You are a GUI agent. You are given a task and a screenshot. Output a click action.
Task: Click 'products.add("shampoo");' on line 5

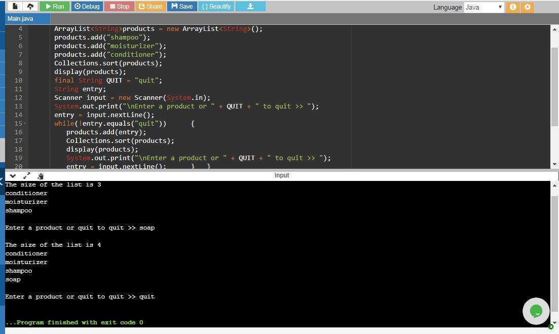pos(102,38)
